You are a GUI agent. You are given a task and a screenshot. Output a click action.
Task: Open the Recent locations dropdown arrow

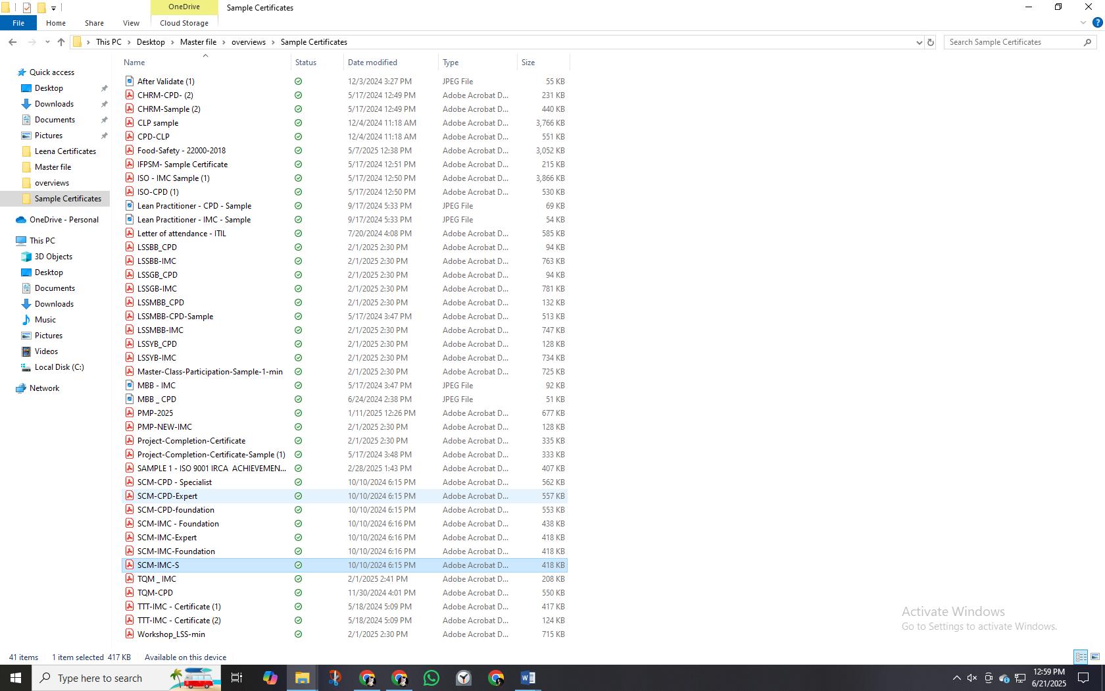[47, 42]
